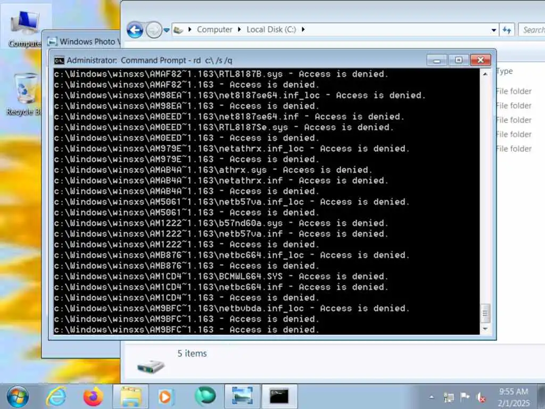Image resolution: width=545 pixels, height=409 pixels.
Task: Click the line containing netb57va.inf_loc
Action: (x=232, y=202)
